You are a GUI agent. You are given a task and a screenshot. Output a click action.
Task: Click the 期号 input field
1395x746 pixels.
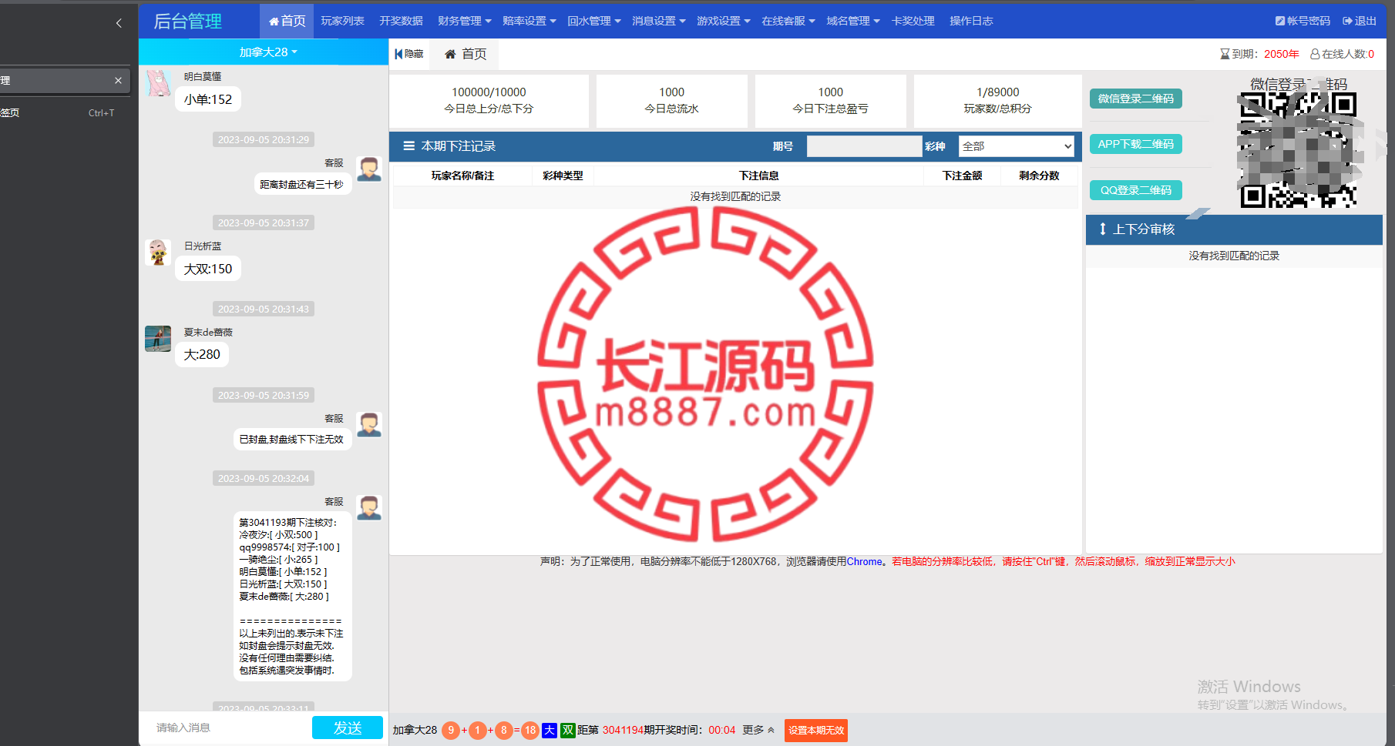pos(864,146)
